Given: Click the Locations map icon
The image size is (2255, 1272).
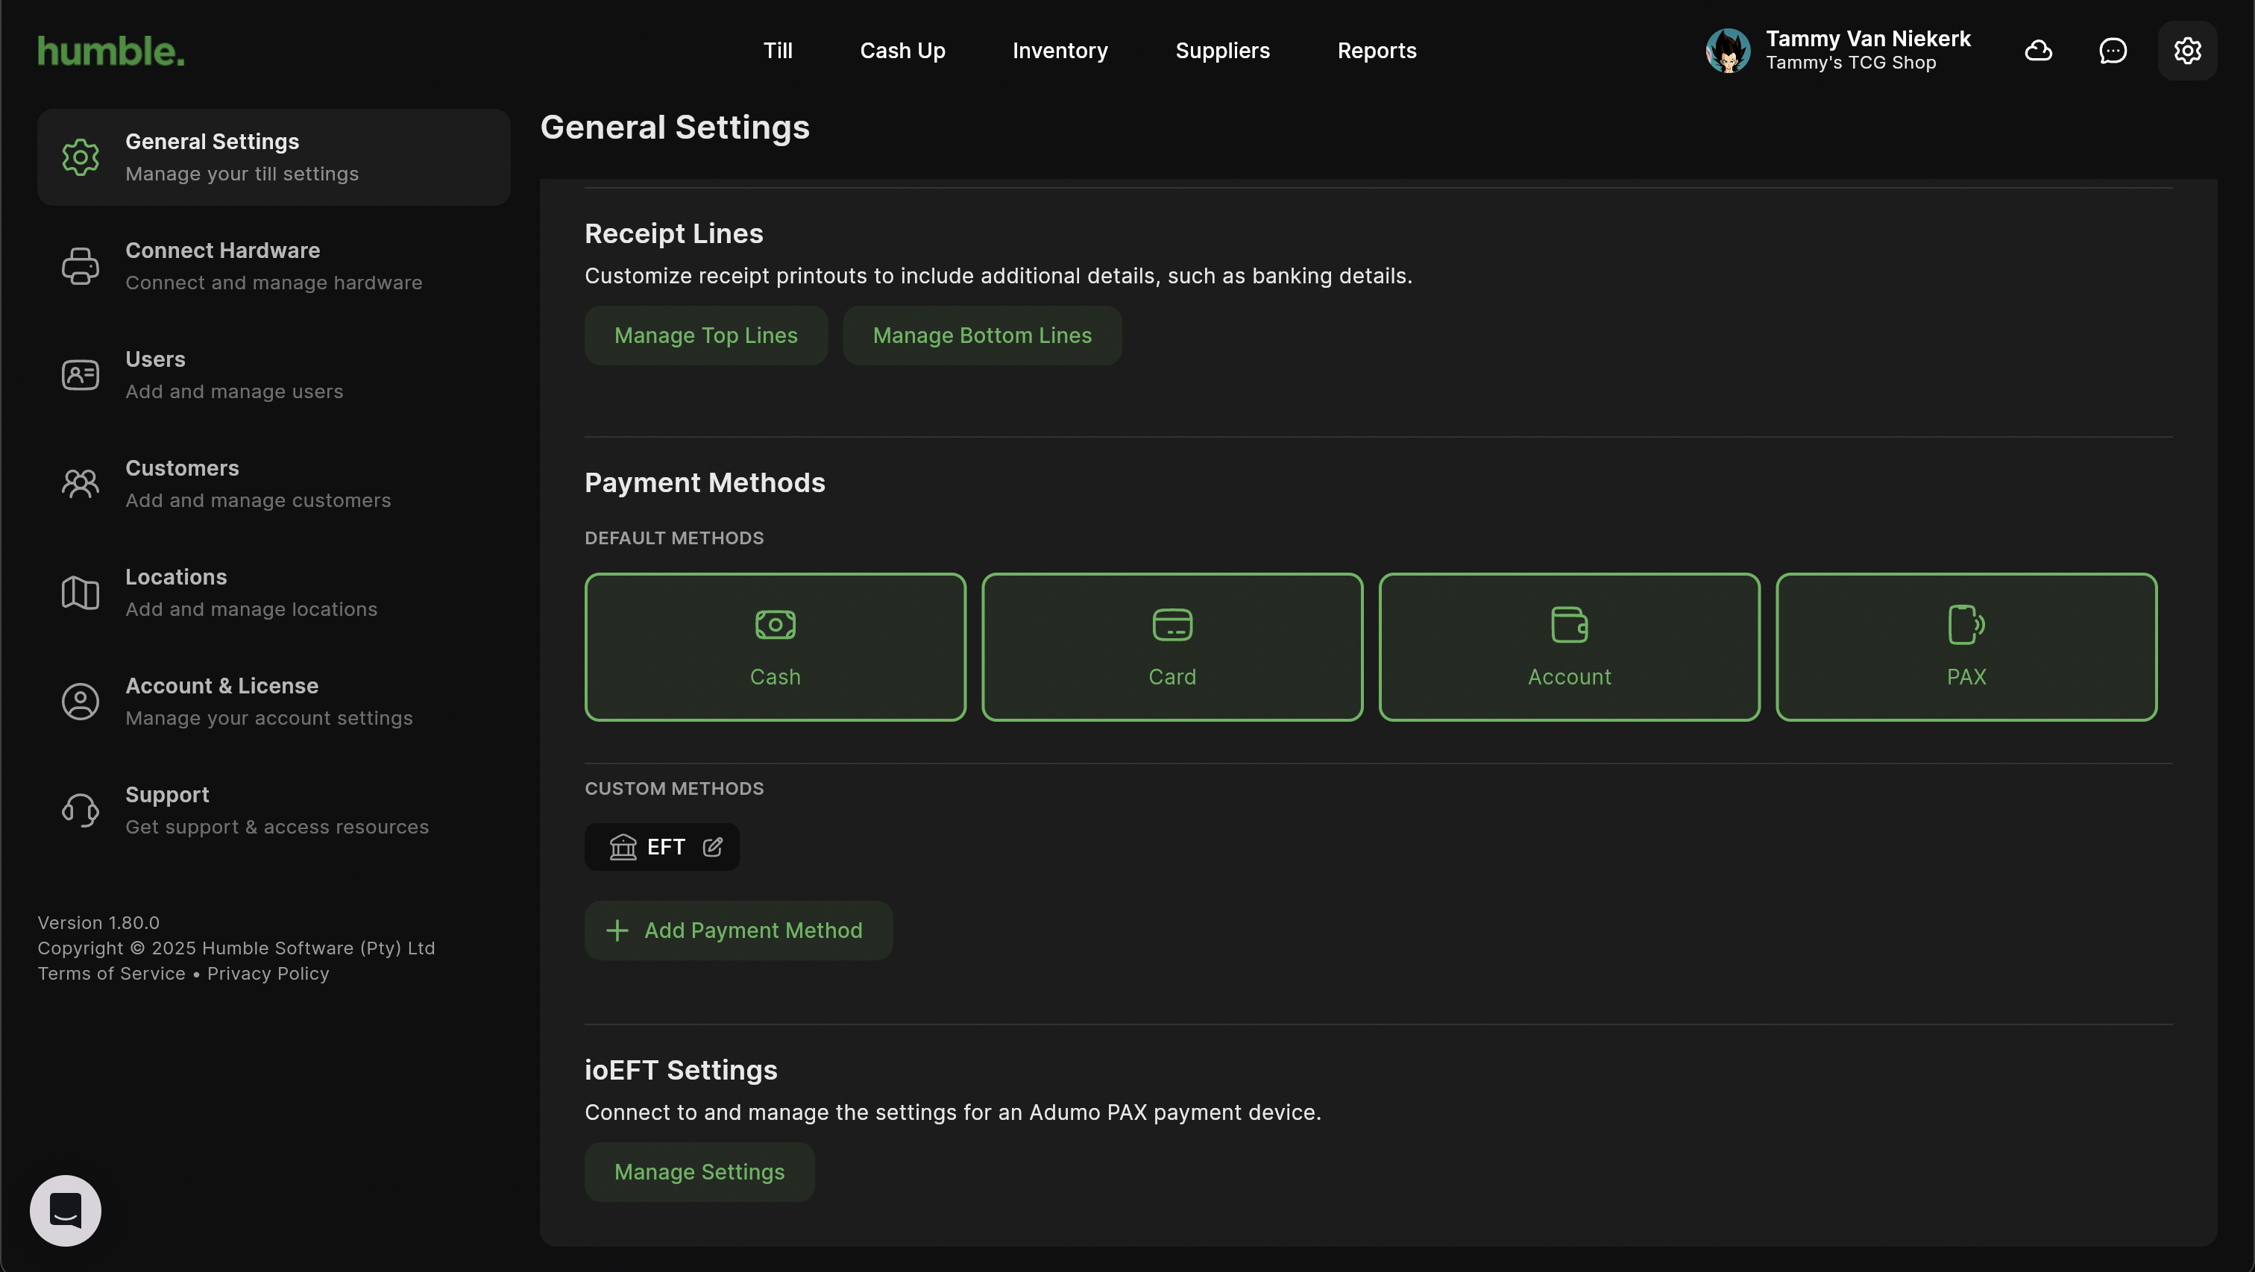Looking at the screenshot, I should 80,593.
